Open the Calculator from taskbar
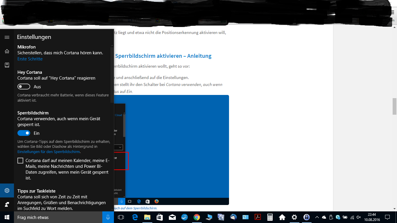The image size is (397, 223). (x=270, y=217)
